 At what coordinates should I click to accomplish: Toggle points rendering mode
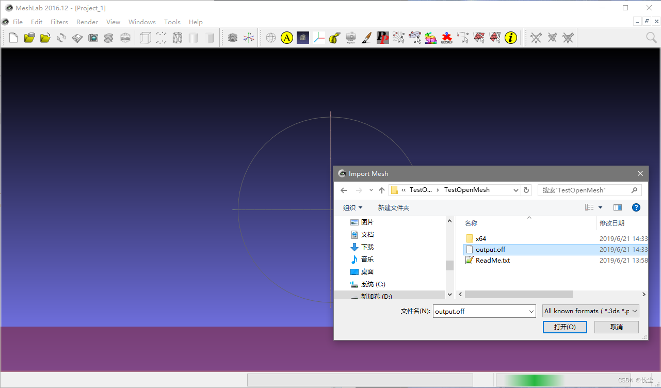(161, 37)
